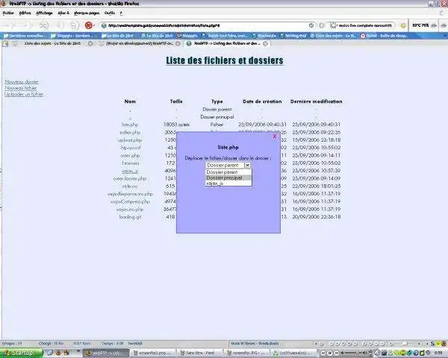Open the Fichier menu
448x358 pixels.
[8, 13]
